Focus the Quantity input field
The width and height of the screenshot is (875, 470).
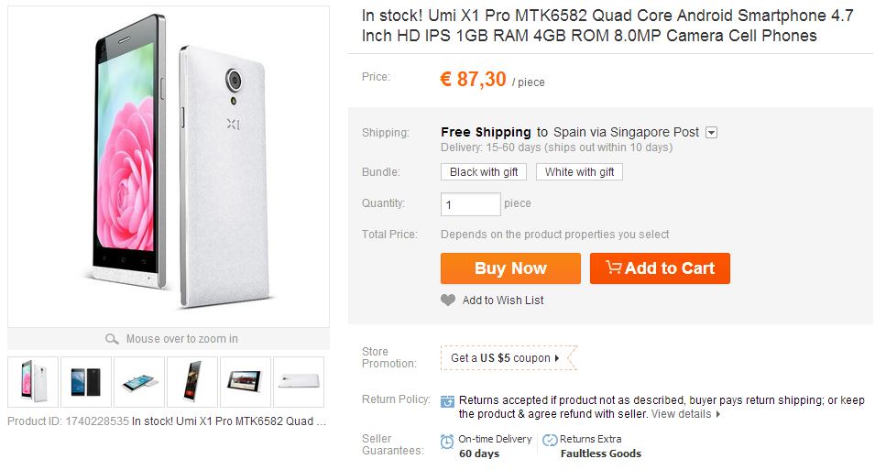point(470,203)
